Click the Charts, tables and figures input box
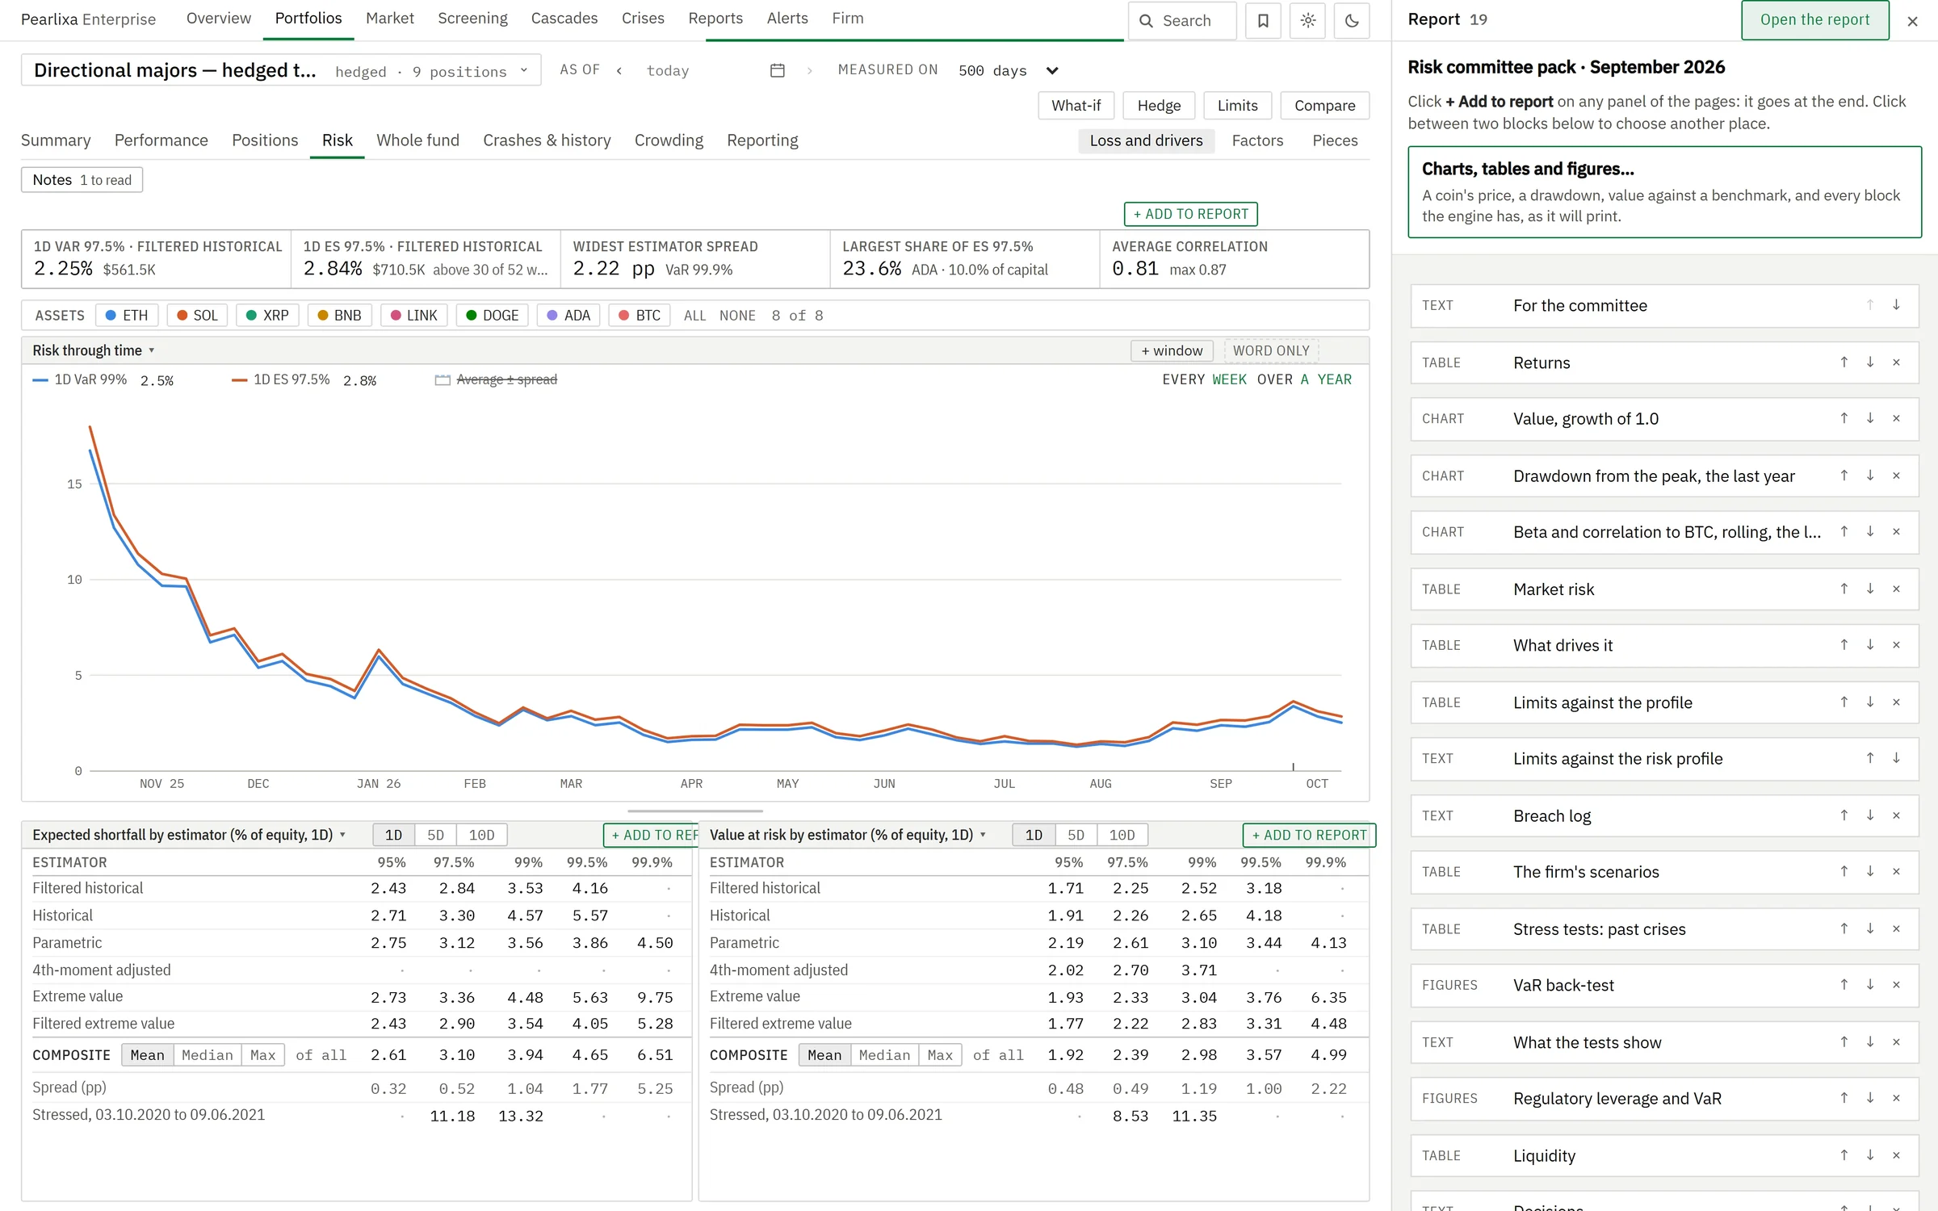The width and height of the screenshot is (1938, 1211). [1664, 192]
